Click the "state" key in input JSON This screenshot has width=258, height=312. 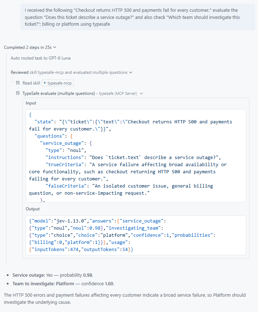[44, 122]
